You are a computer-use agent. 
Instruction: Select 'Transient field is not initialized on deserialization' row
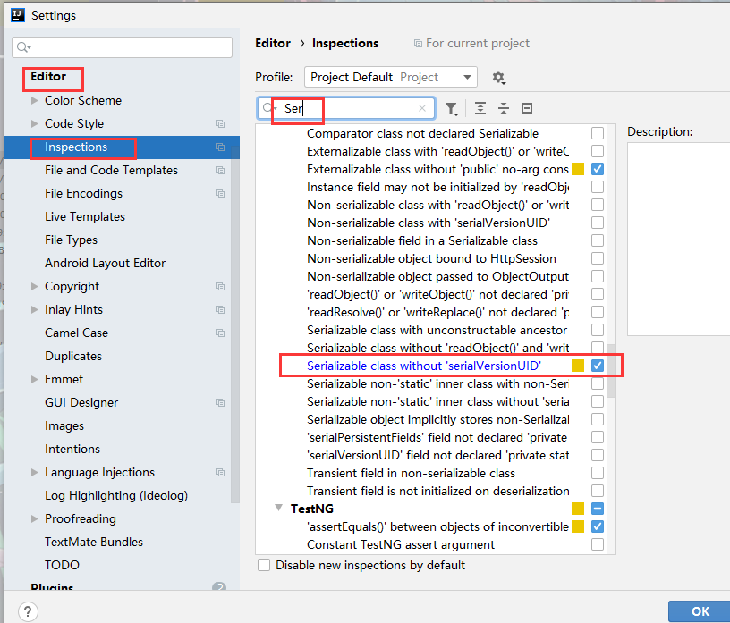[438, 492]
